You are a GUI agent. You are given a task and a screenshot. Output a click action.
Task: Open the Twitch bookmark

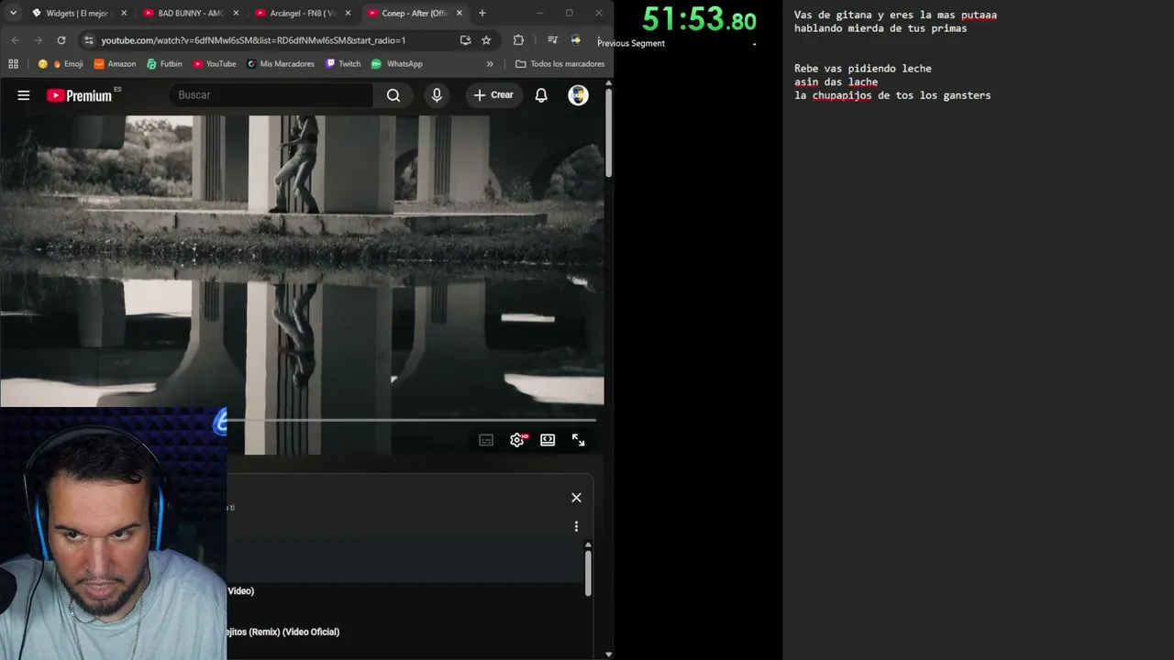click(x=344, y=64)
